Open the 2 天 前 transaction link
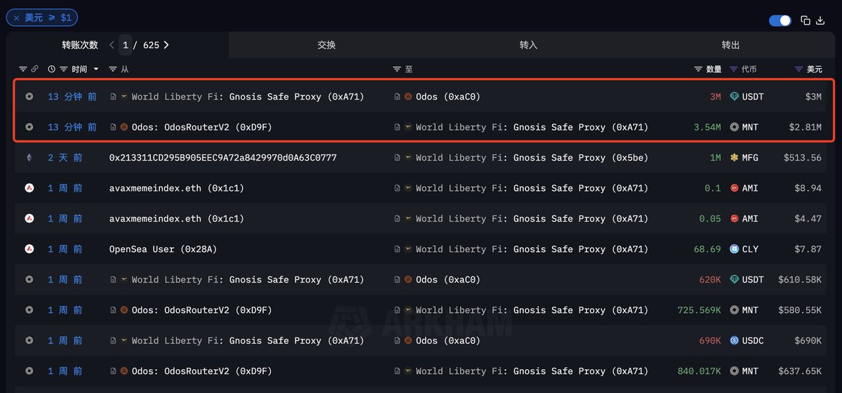The width and height of the screenshot is (842, 393). [65, 158]
